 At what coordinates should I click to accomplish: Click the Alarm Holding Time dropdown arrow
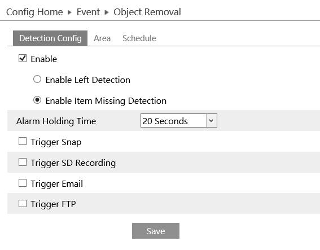click(x=212, y=121)
